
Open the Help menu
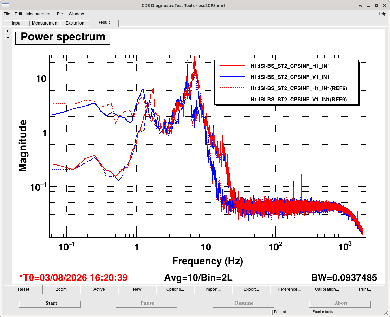382,14
